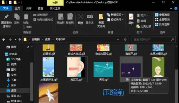Select the 合成大西瓜.gif file

click(104, 50)
